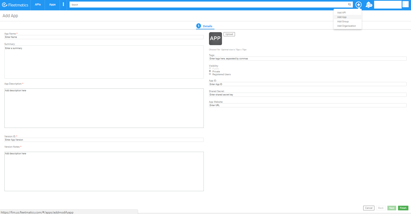This screenshot has width=411, height=214.
Task: Select Private visibility option
Action: (x=210, y=71)
